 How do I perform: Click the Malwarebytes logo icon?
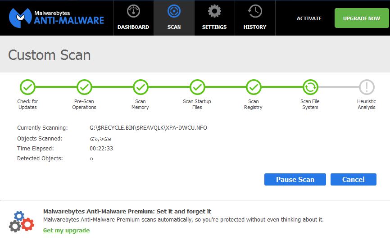click(x=20, y=18)
